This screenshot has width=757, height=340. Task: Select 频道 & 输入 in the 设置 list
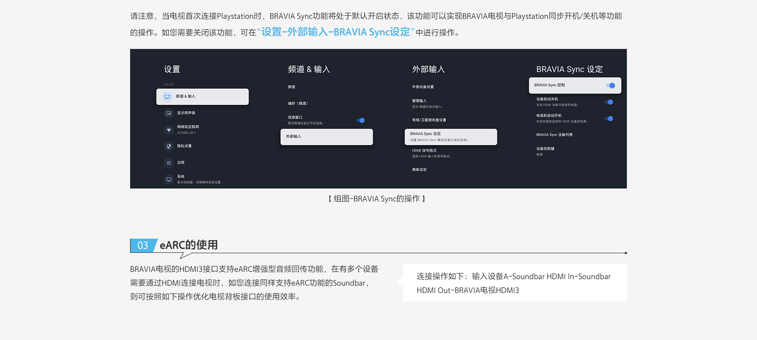coord(202,97)
